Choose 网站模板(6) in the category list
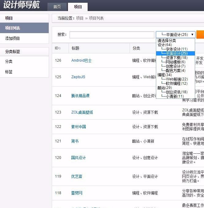 click(176, 62)
